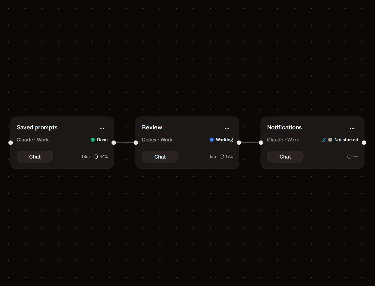Open the Review card options menu
Image resolution: width=375 pixels, height=286 pixels.
tap(227, 129)
